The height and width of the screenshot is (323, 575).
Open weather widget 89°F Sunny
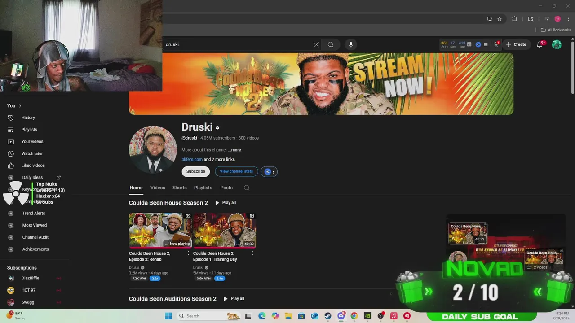coord(16,315)
